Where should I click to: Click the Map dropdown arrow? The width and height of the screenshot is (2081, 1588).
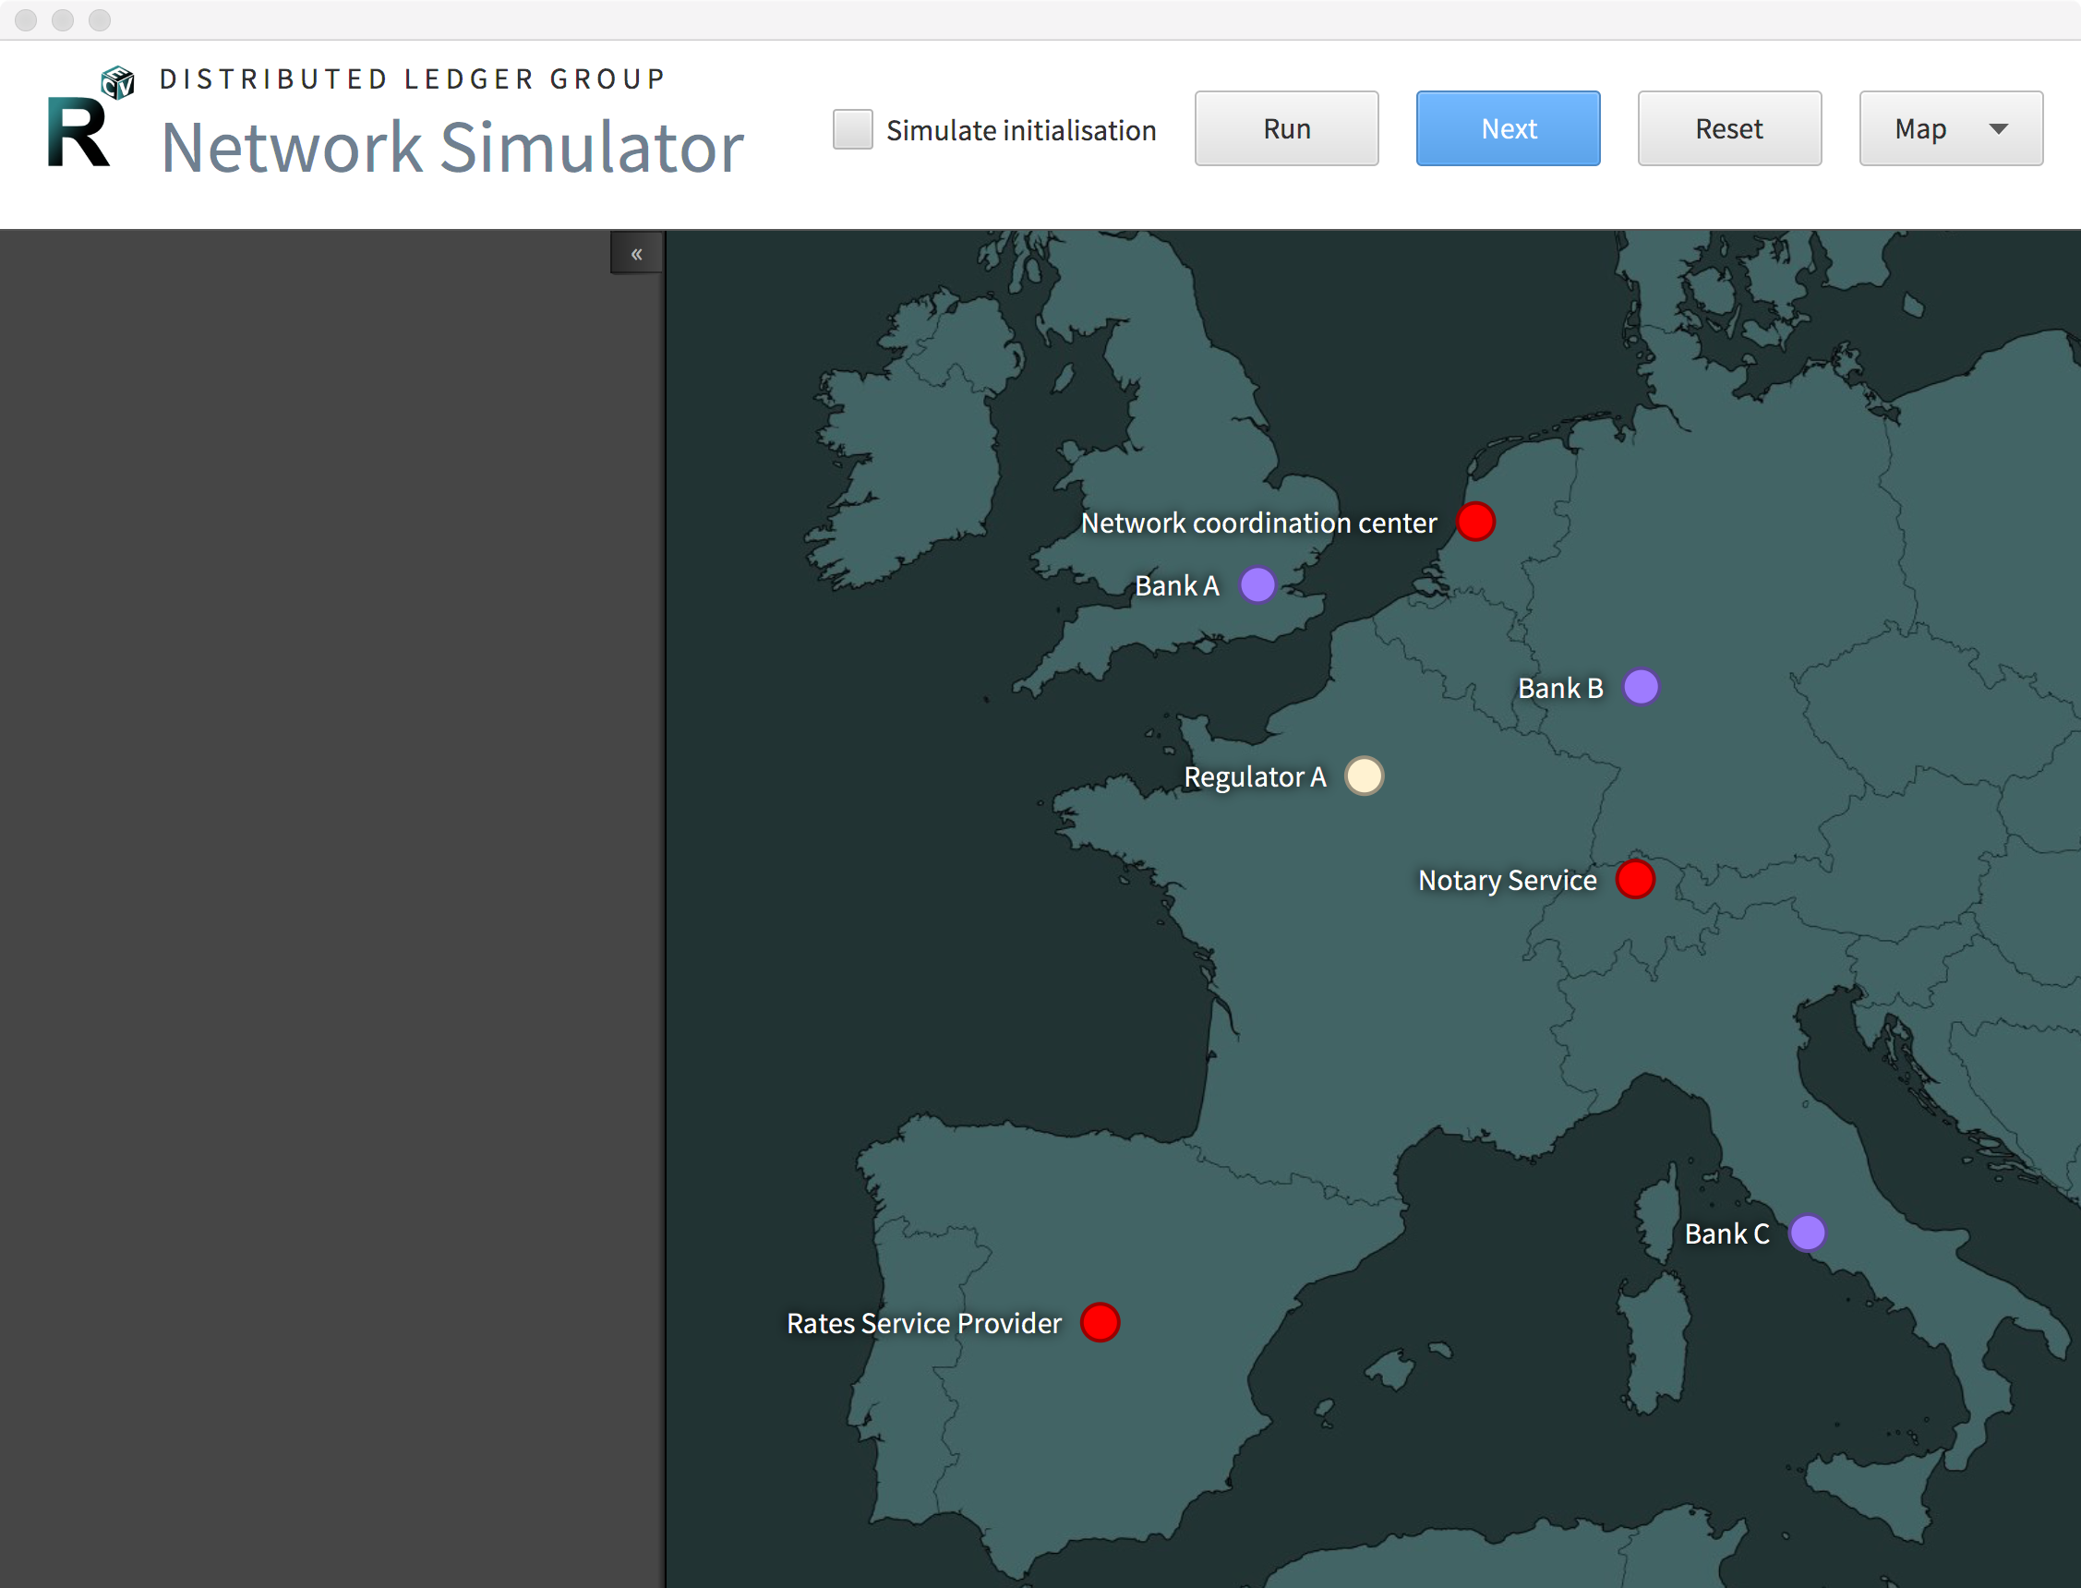[x=1998, y=129]
